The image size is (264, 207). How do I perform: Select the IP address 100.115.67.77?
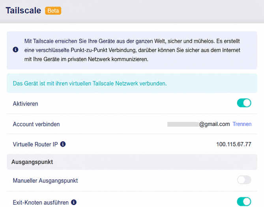point(234,144)
